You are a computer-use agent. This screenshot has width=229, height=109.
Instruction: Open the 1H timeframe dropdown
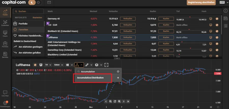48,65
